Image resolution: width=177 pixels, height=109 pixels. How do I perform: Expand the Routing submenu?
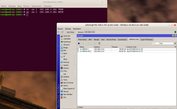pos(75,62)
